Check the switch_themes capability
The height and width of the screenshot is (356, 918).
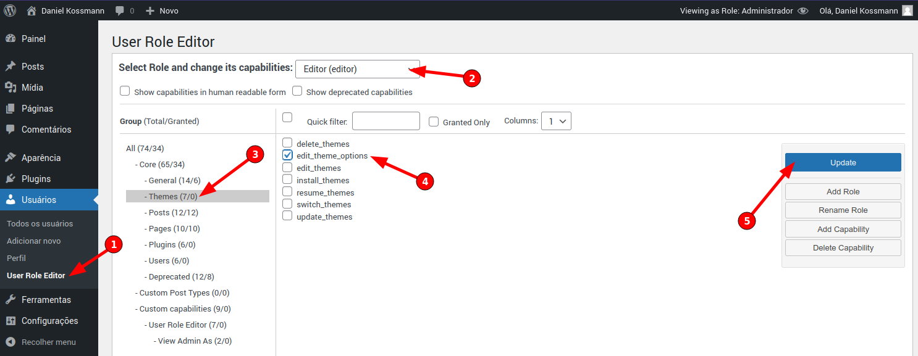coord(287,204)
